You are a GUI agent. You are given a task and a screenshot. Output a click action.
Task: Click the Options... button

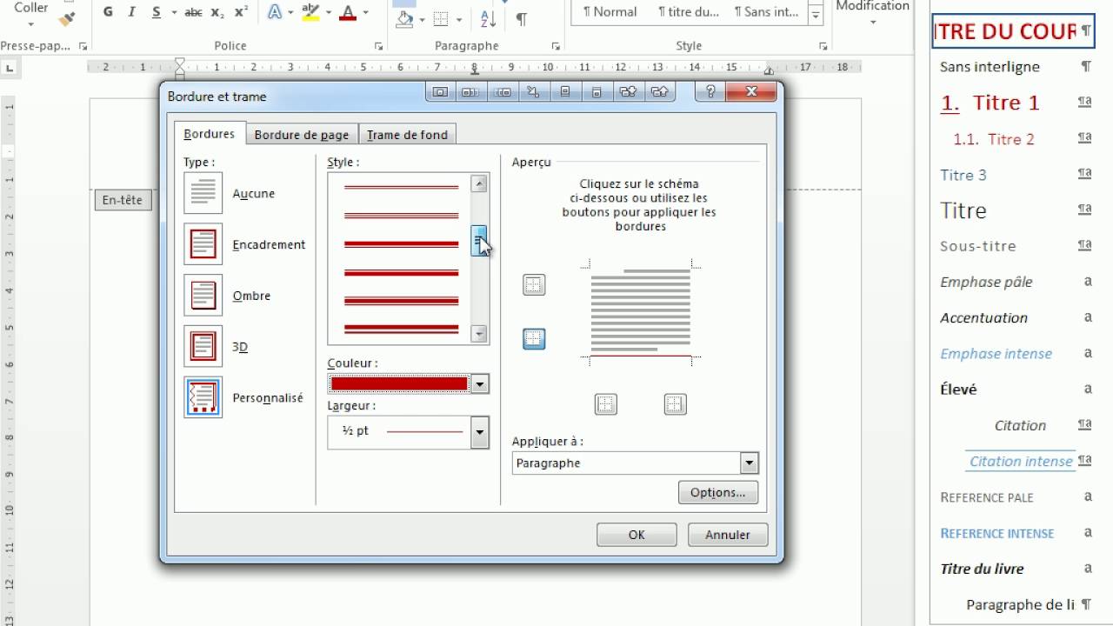[x=718, y=492]
